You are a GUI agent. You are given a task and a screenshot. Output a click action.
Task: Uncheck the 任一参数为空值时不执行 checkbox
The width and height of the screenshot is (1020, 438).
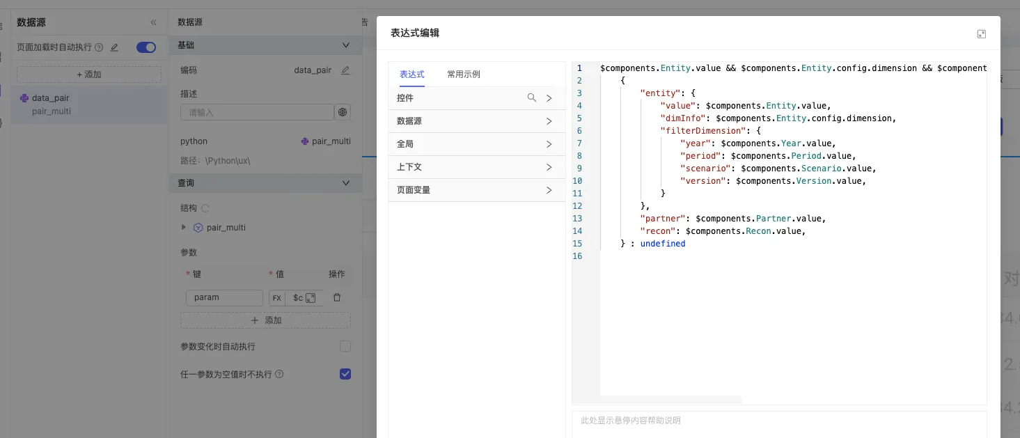[345, 374]
